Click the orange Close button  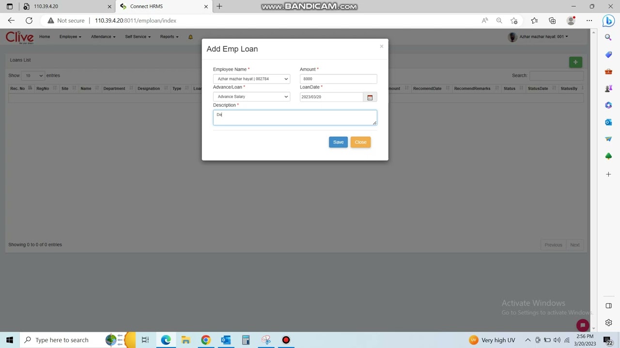pos(360,142)
